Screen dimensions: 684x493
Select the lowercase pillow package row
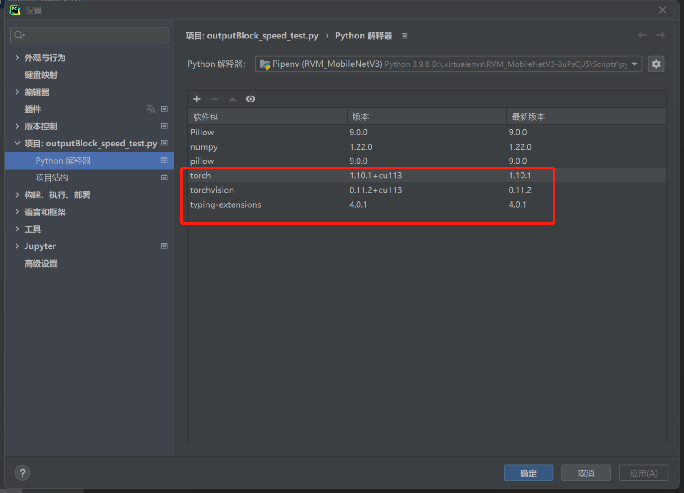point(427,161)
